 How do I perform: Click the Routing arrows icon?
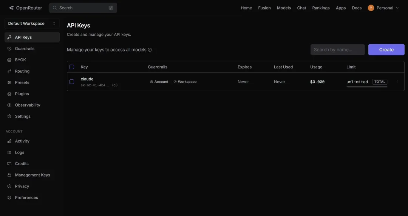click(x=9, y=71)
